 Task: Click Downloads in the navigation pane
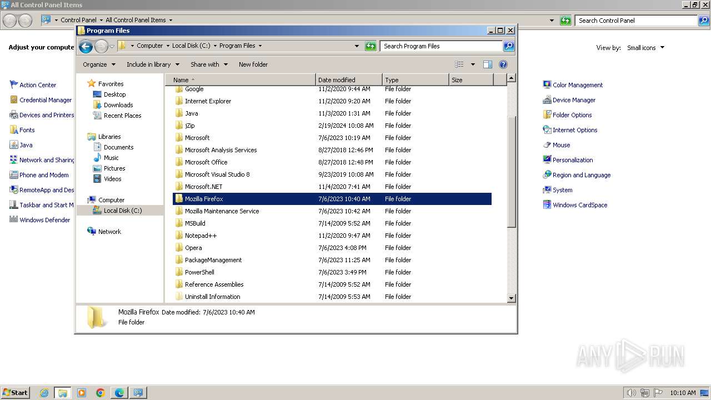(118, 105)
